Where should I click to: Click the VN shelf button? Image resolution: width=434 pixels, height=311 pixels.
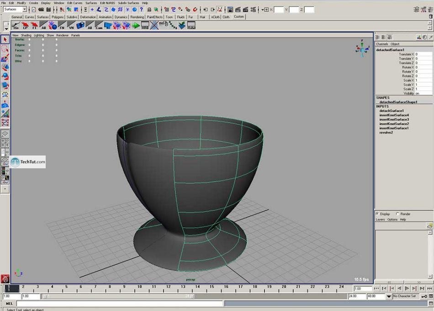(71, 26)
